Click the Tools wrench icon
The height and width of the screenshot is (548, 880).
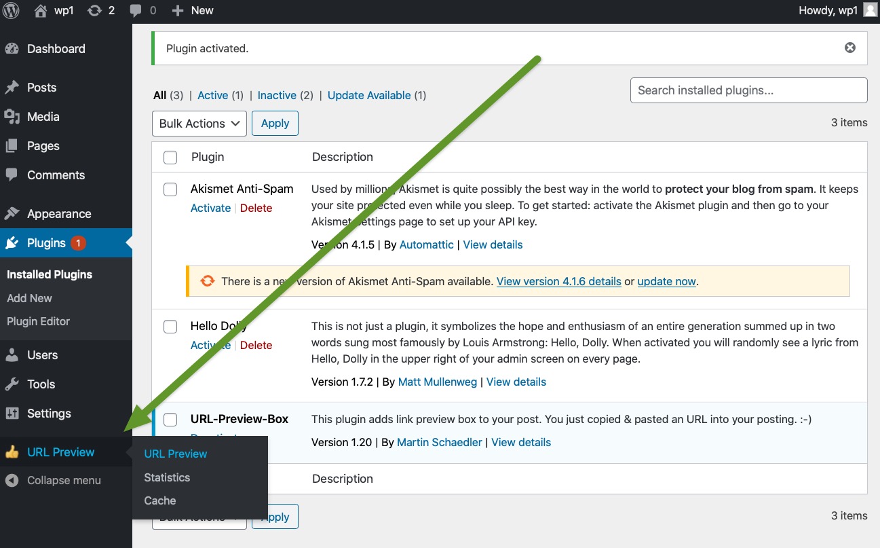point(12,384)
